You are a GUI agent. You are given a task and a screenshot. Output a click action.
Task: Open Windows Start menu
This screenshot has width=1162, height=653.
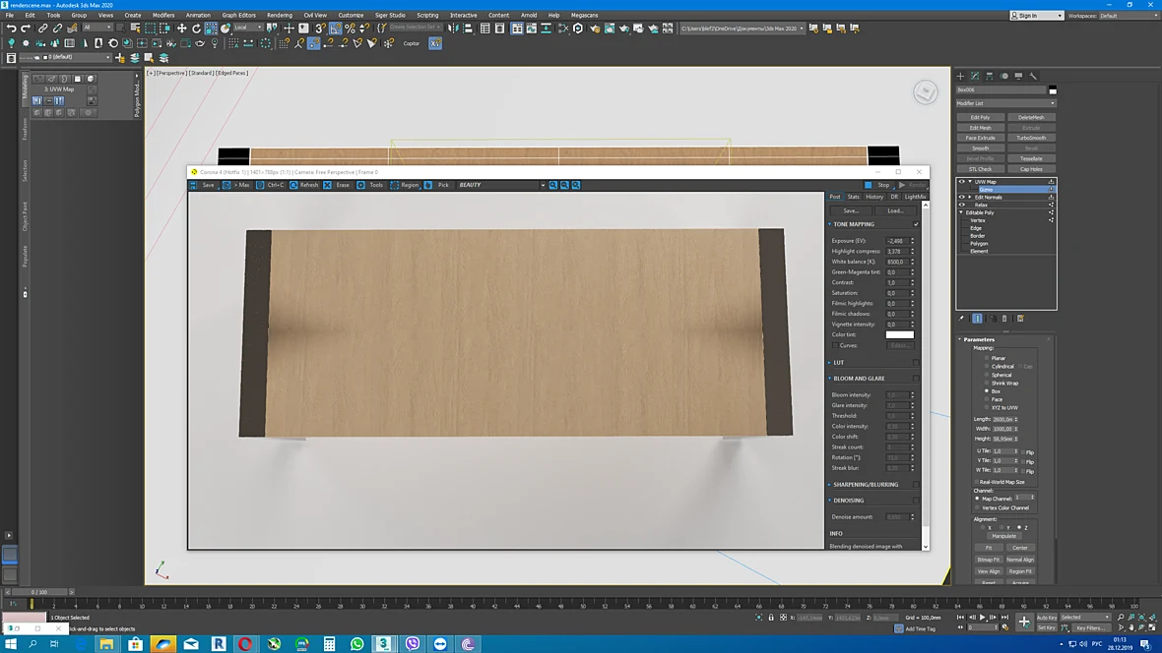10,643
